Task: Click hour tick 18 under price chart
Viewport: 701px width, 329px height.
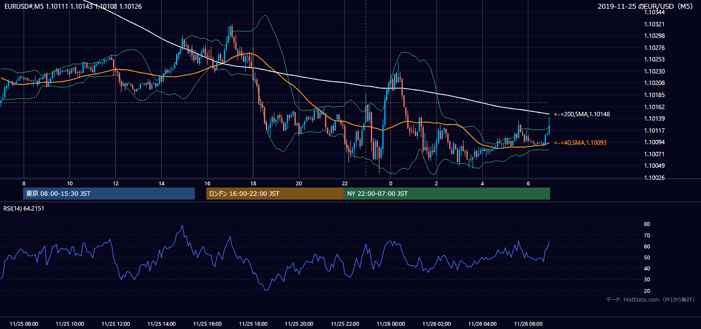Action: (x=253, y=184)
